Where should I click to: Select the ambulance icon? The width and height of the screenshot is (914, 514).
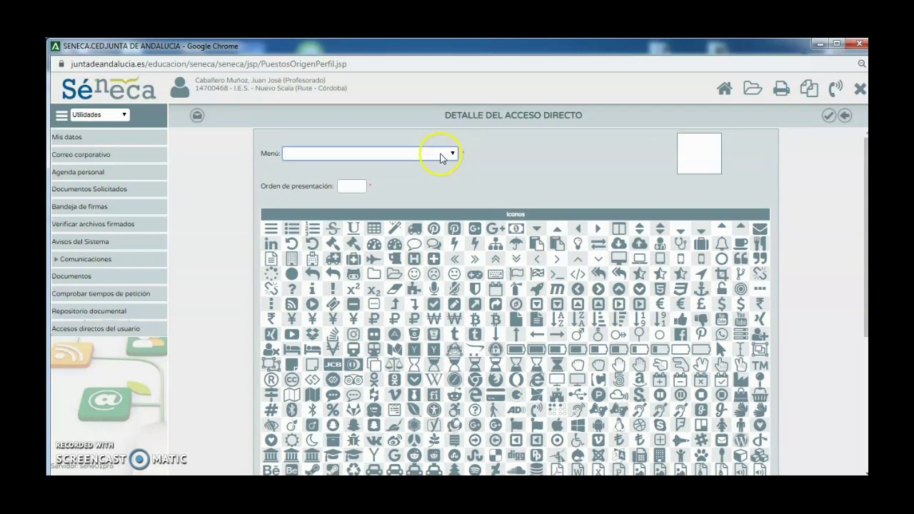pyautogui.click(x=333, y=259)
